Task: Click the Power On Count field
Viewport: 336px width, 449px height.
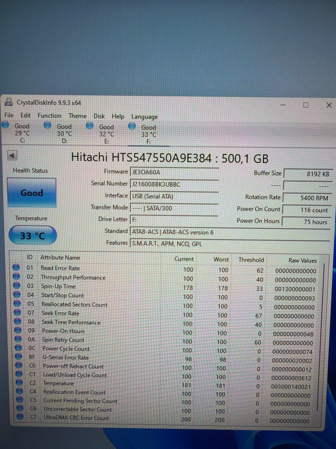Action: click(x=306, y=210)
